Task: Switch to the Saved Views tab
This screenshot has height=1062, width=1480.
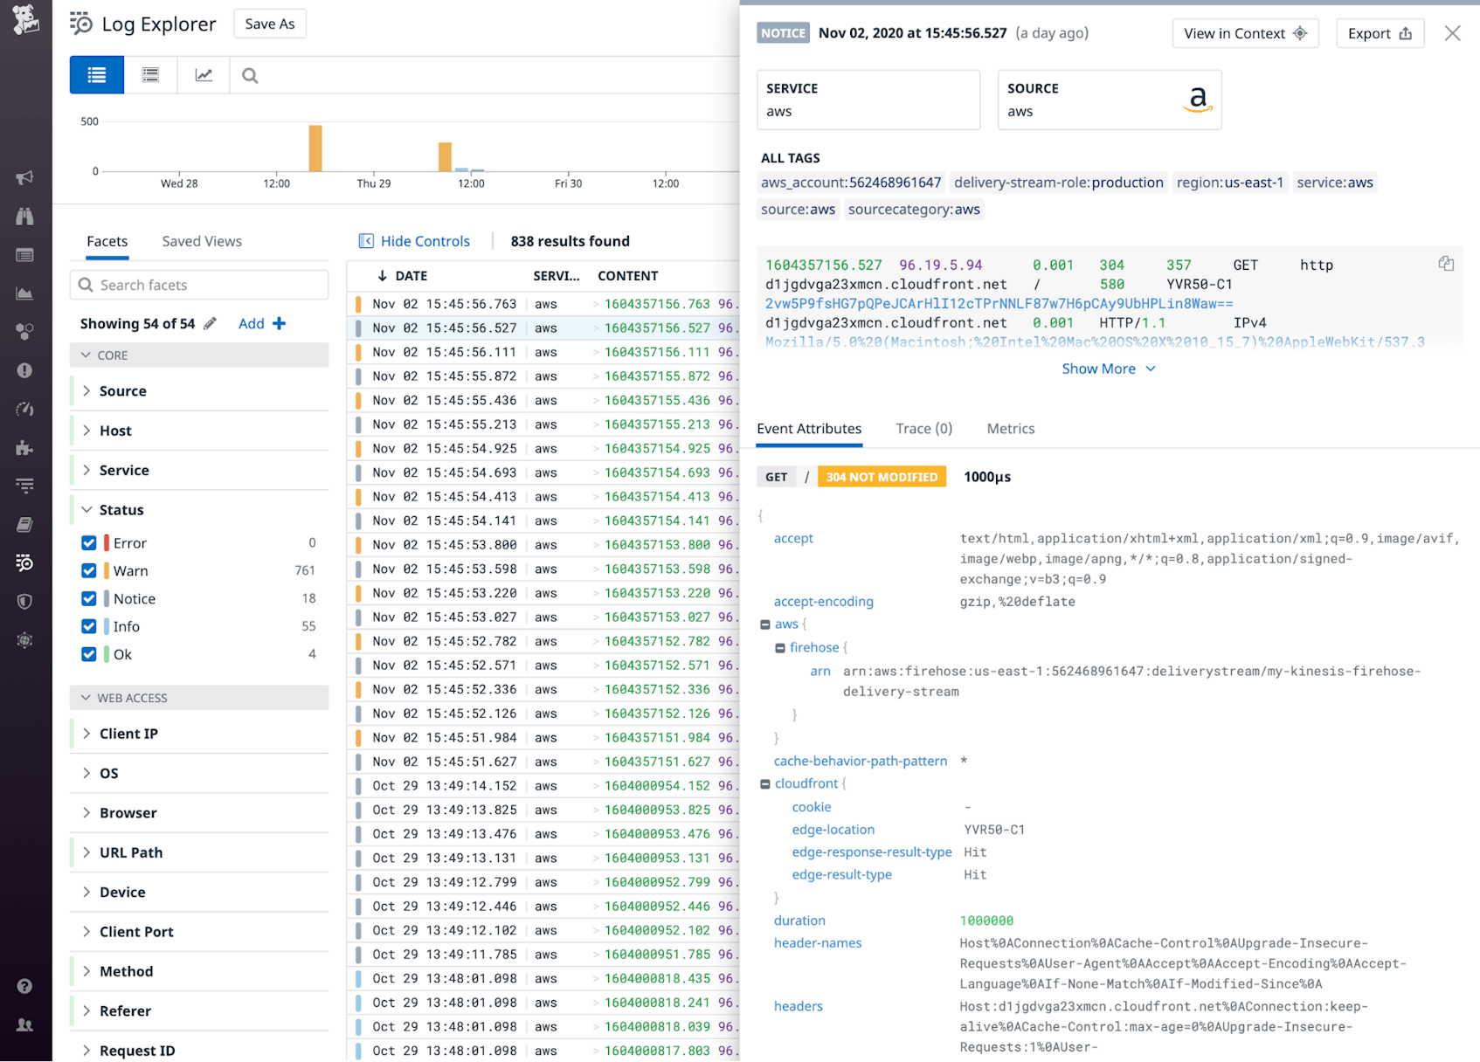Action: [x=201, y=241]
